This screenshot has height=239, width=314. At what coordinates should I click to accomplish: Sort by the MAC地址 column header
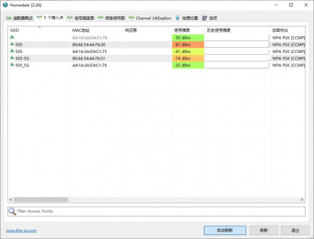tap(96, 30)
